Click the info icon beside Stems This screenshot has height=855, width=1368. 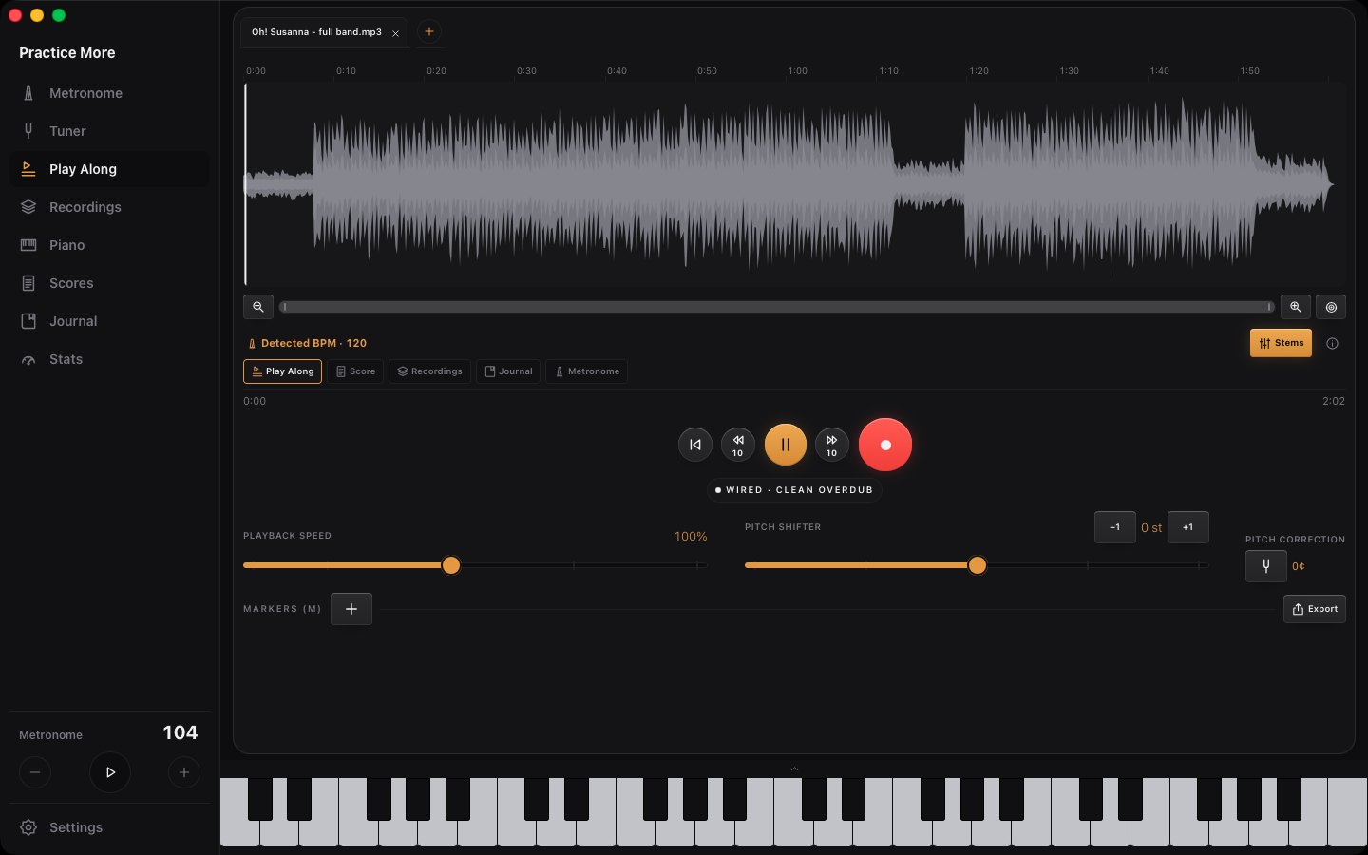[x=1332, y=344]
